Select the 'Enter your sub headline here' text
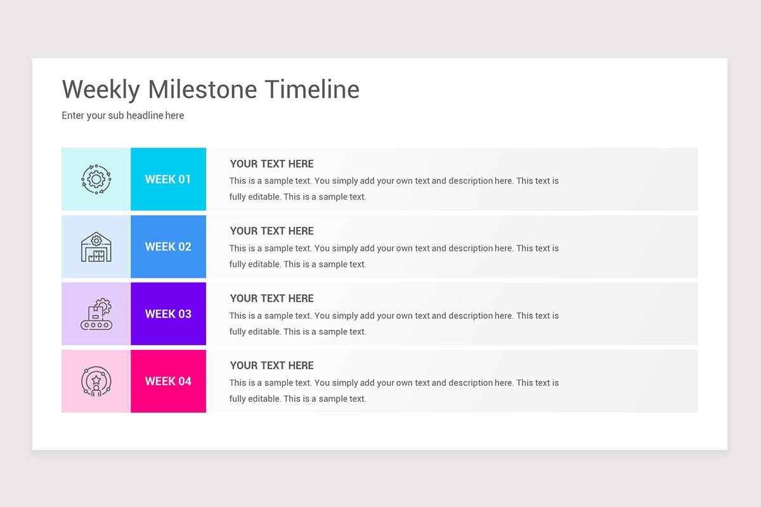Image resolution: width=761 pixels, height=507 pixels. pos(123,115)
